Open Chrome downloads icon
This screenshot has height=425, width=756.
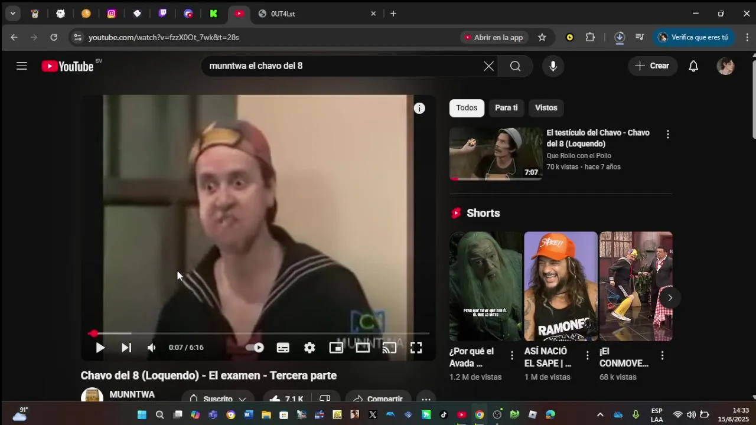pyautogui.click(x=620, y=37)
